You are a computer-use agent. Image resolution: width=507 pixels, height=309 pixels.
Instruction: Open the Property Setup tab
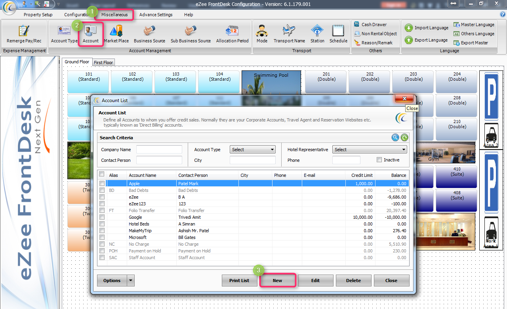point(38,15)
